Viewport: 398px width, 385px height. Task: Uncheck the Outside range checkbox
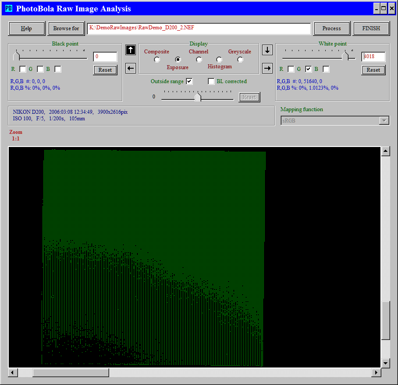[x=189, y=81]
